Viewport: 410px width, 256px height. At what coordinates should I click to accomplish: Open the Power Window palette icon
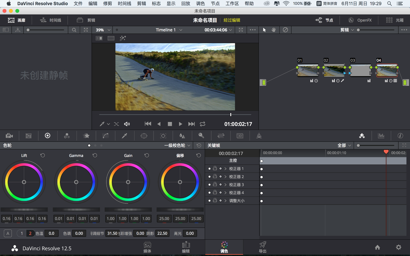pyautogui.click(x=144, y=136)
